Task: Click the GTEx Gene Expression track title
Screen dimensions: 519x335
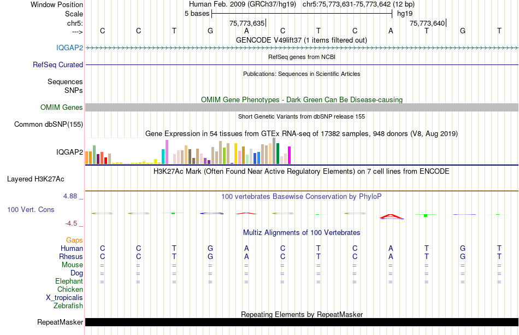Action: point(302,134)
